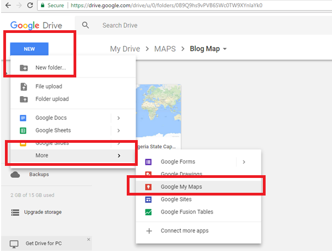The height and width of the screenshot is (251, 332).
Task: Click the plus icon for more apps
Action: 149,231
